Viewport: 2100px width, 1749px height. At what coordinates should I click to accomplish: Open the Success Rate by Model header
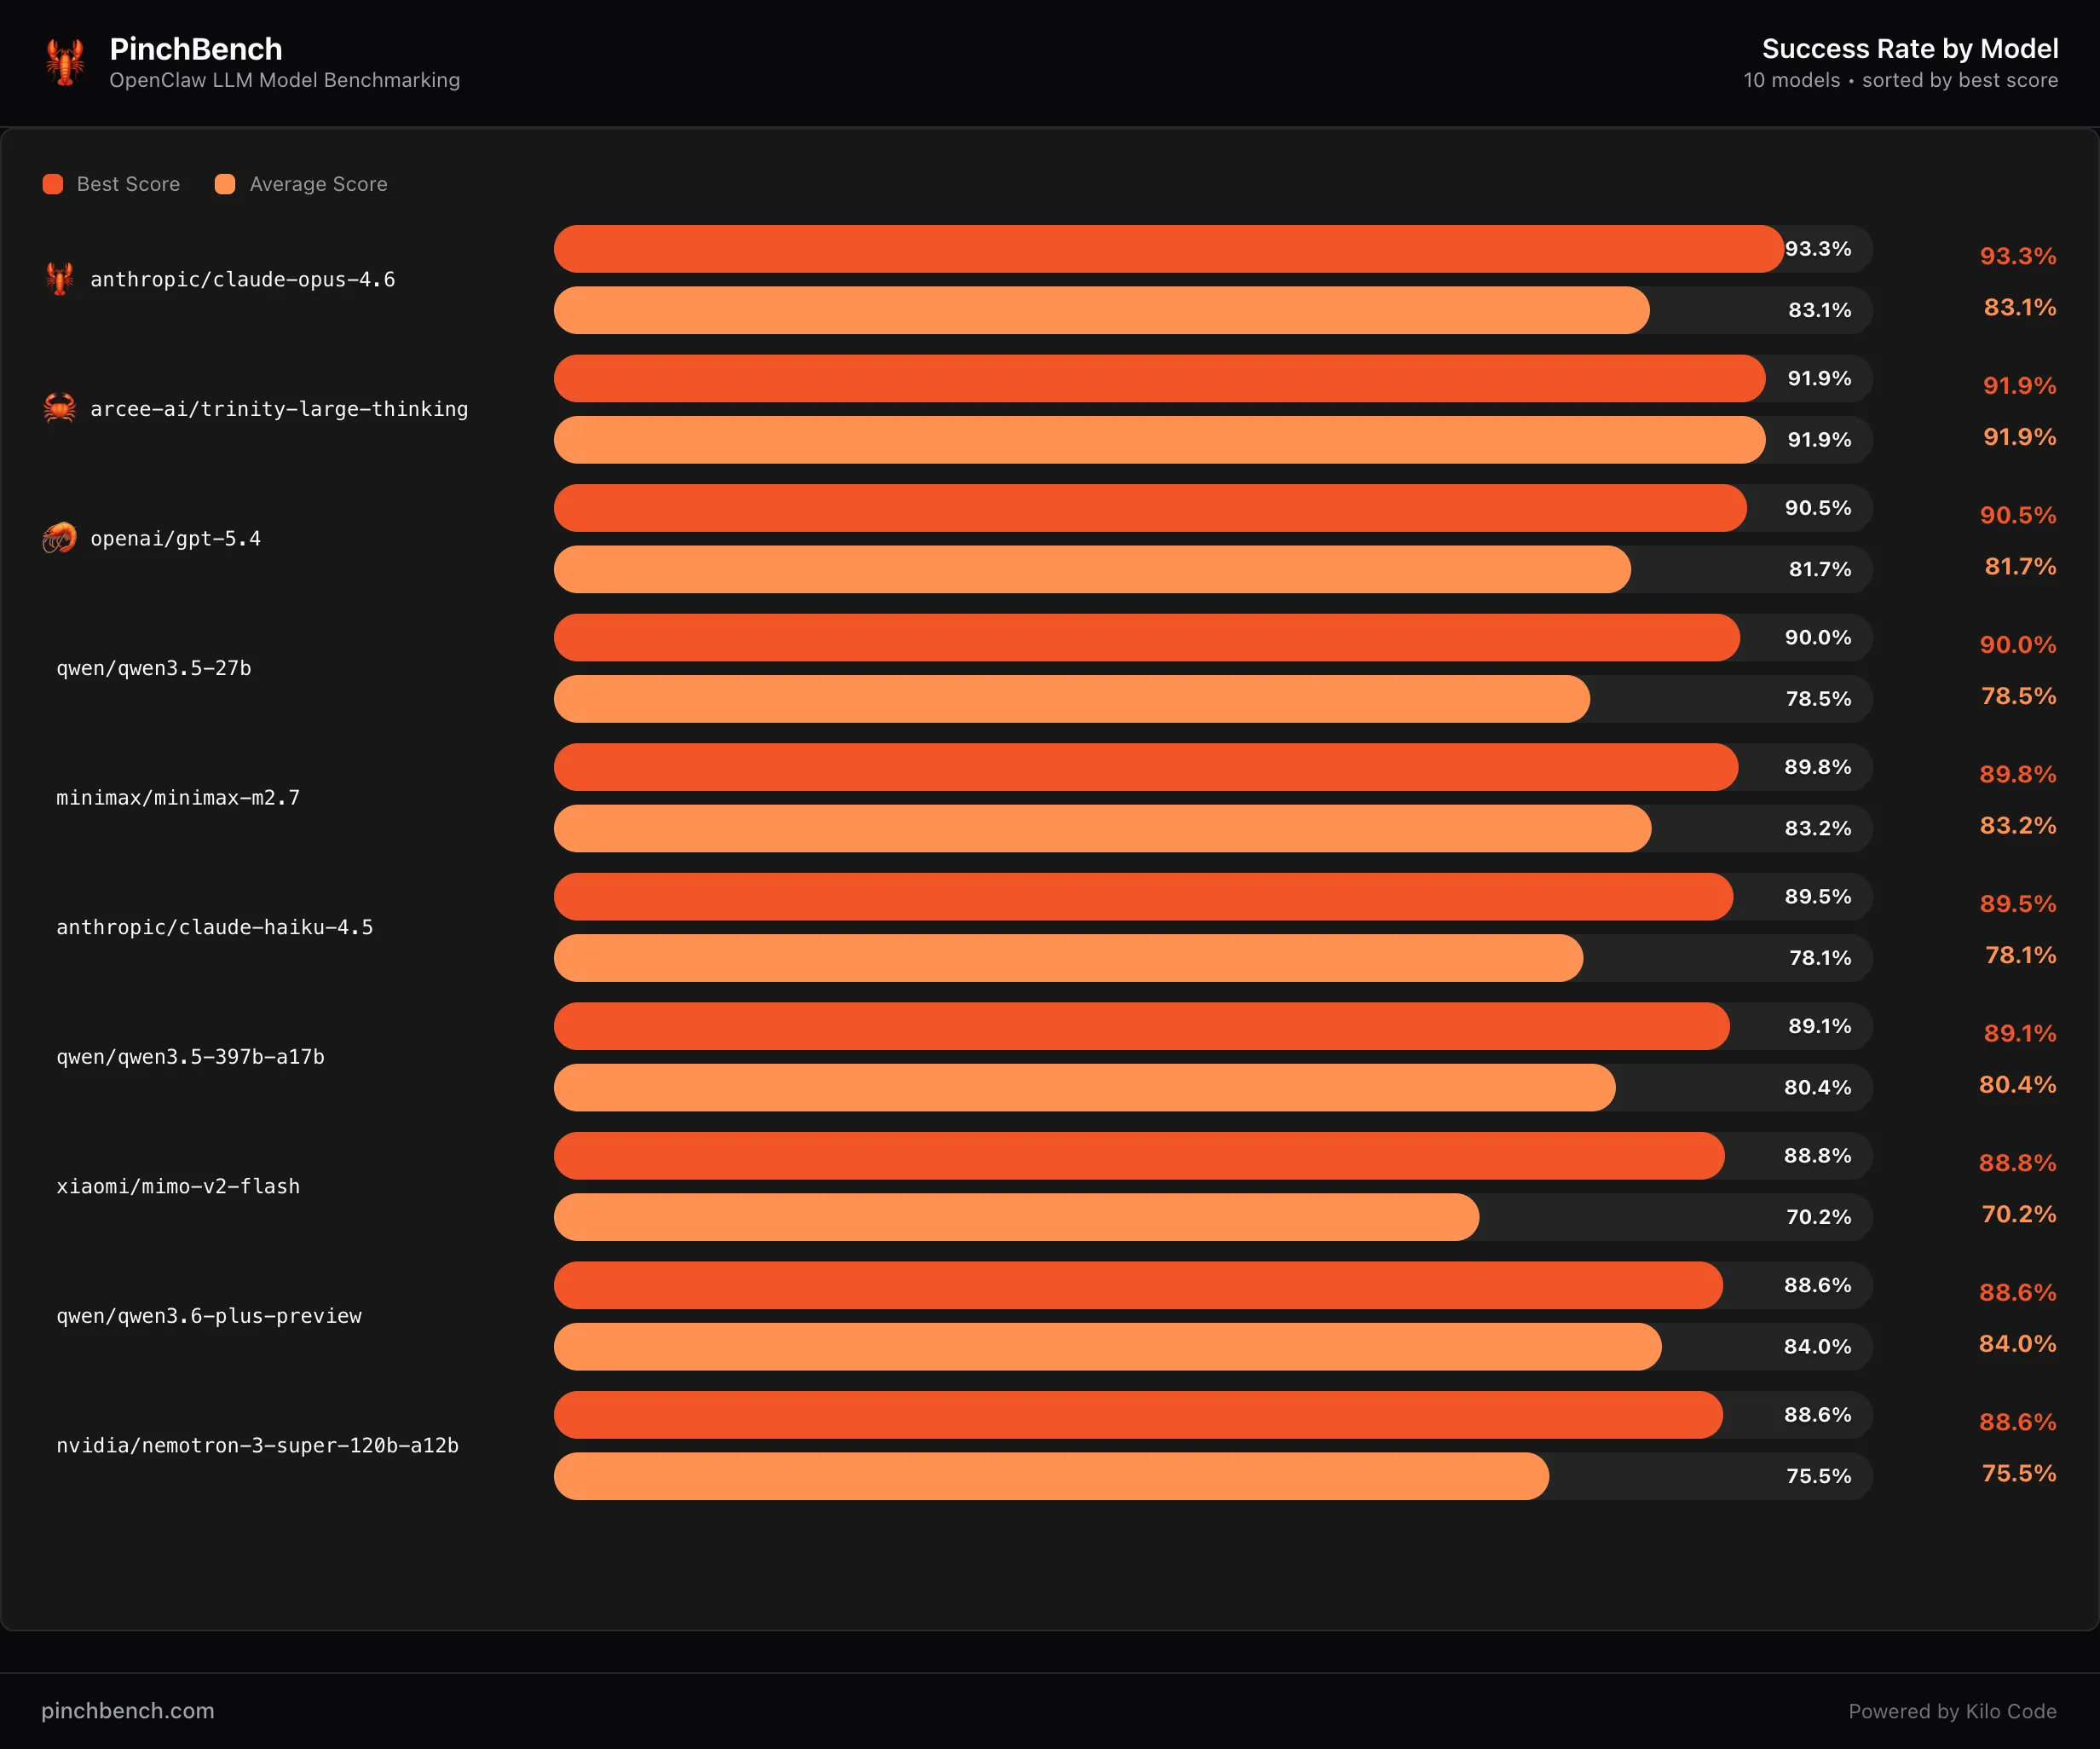[1910, 48]
